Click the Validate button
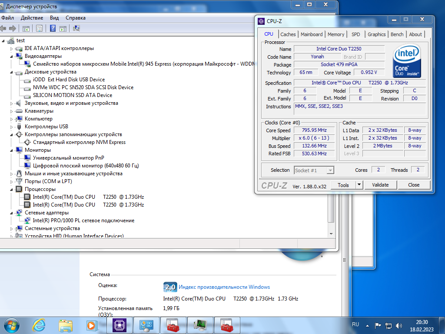This screenshot has height=334, width=445. tap(380, 185)
